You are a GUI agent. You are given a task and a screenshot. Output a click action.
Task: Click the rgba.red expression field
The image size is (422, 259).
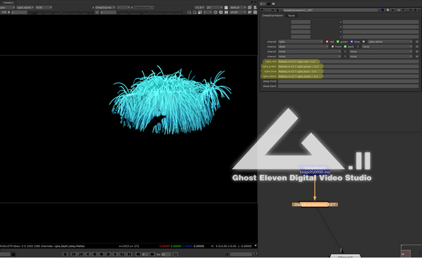348,61
